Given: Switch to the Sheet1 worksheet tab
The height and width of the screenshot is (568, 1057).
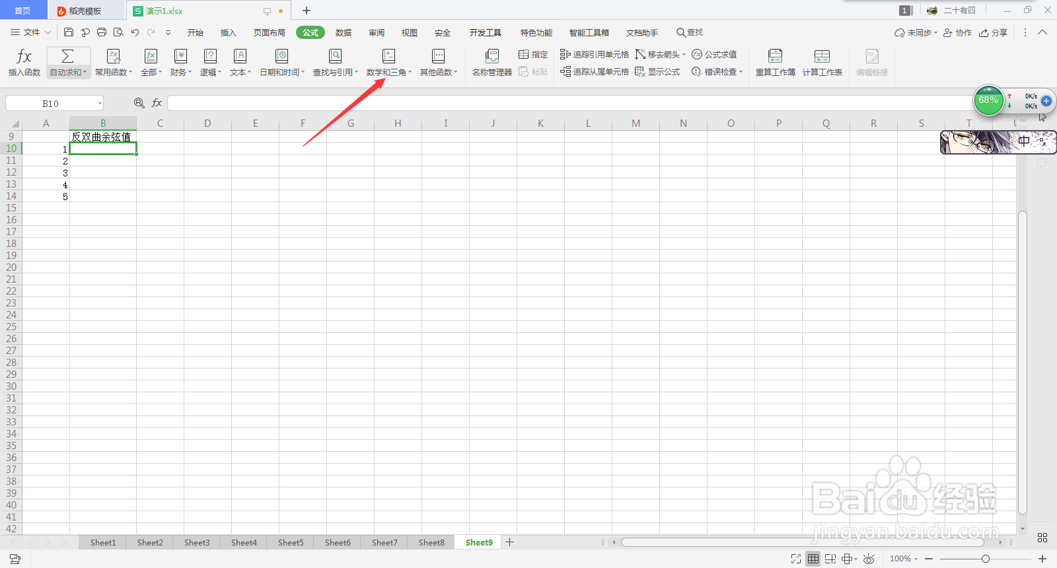Looking at the screenshot, I should pyautogui.click(x=103, y=542).
